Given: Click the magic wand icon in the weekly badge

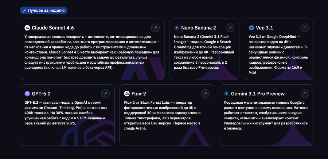Looking at the screenshot, I should pos(24,10).
